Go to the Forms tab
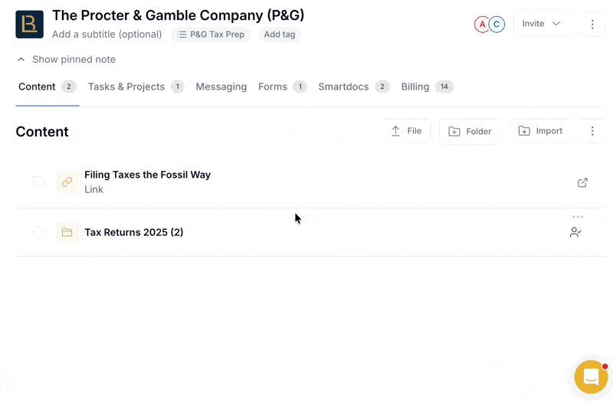Viewport: 613px width, 403px height. (x=282, y=87)
